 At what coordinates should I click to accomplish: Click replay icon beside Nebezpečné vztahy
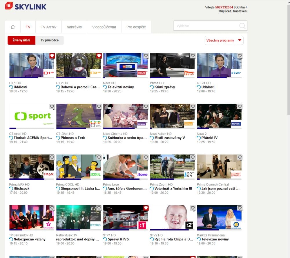11,239
